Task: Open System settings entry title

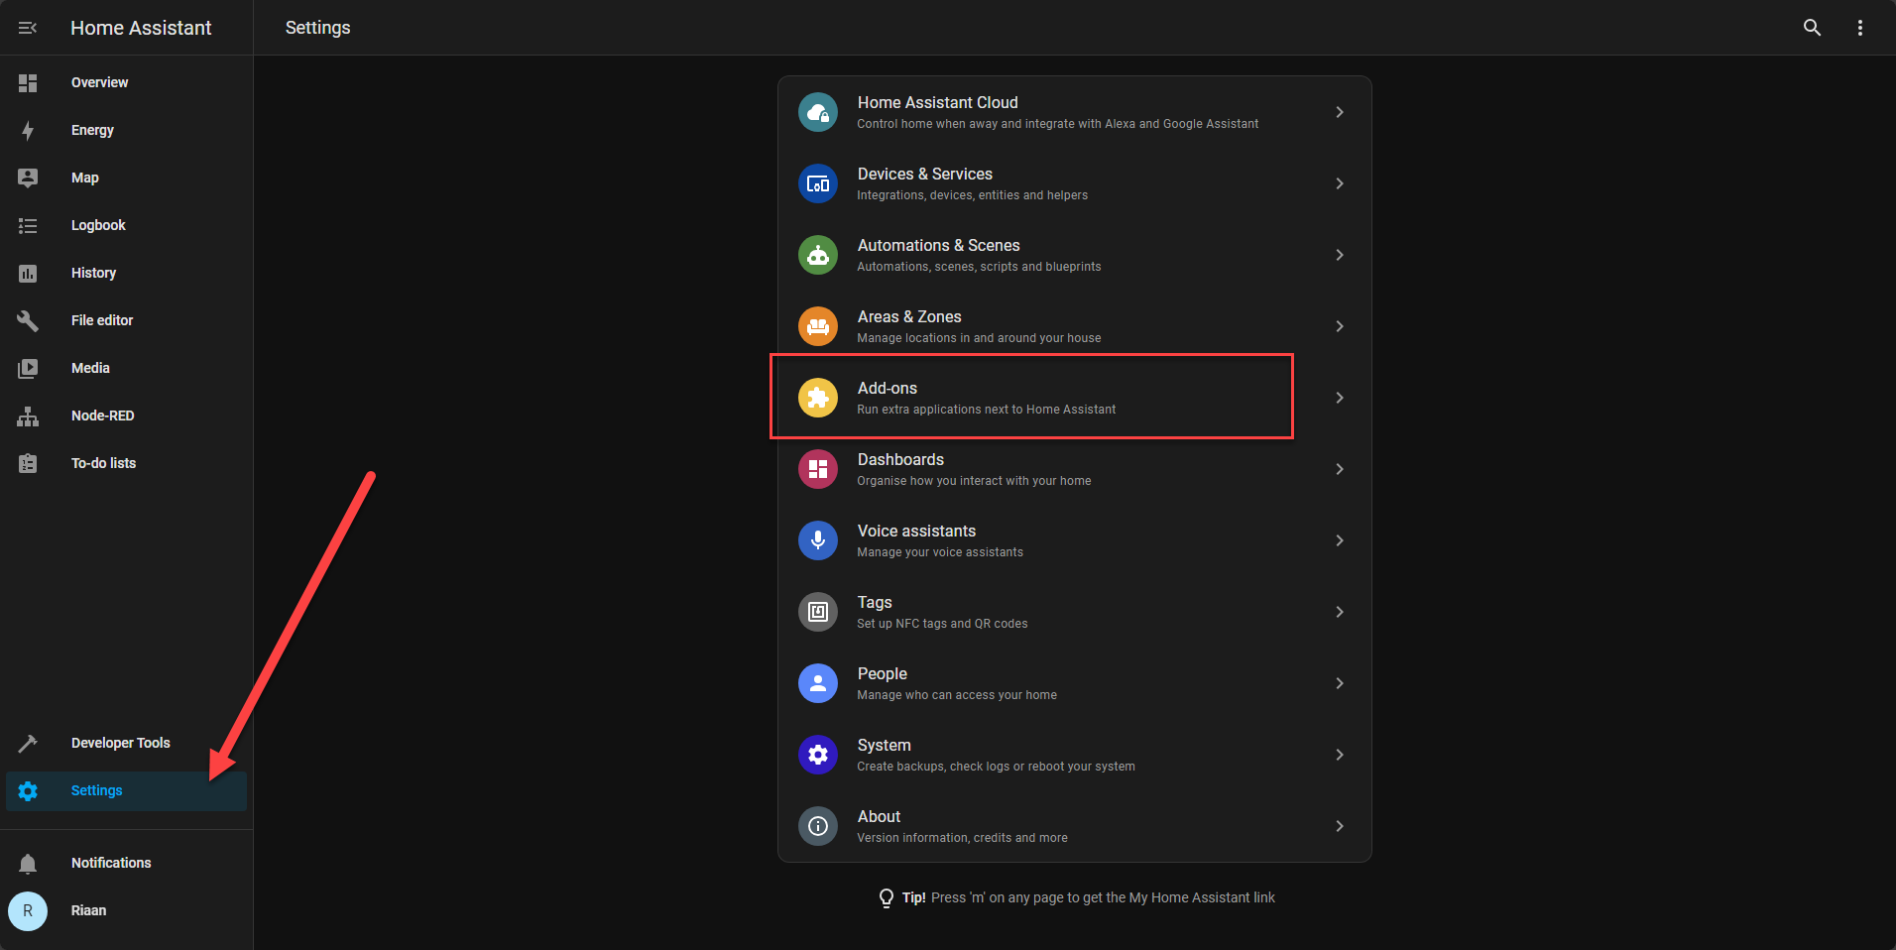Action: tap(884, 745)
